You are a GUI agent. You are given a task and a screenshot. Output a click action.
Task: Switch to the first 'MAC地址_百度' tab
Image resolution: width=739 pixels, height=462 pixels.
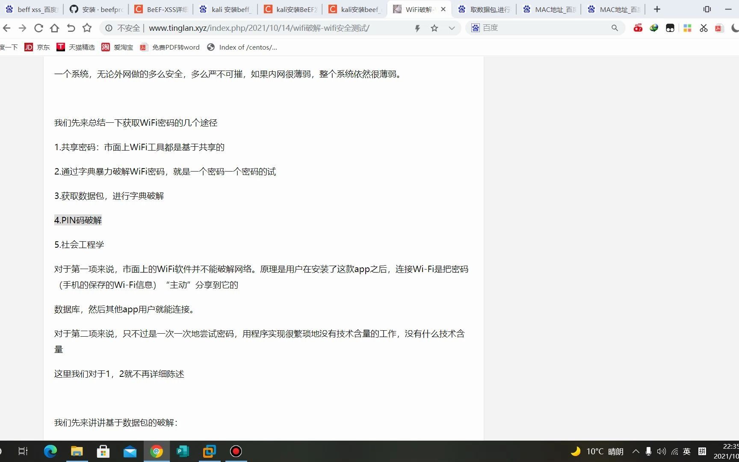click(x=549, y=9)
